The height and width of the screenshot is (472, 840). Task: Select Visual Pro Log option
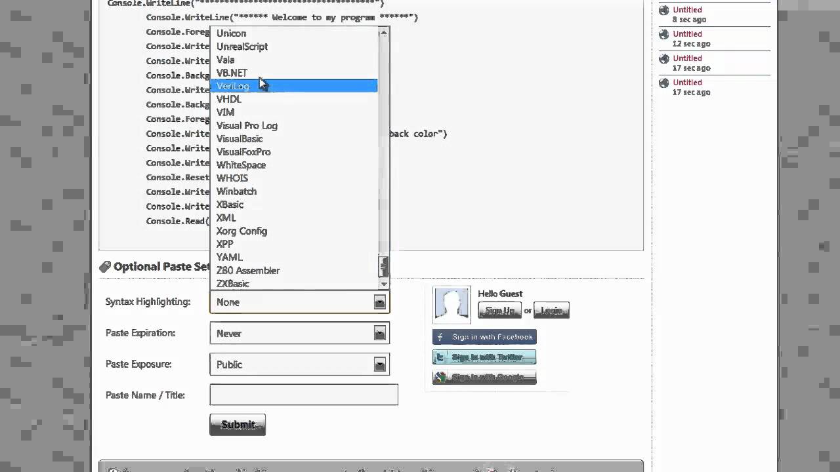point(247,125)
